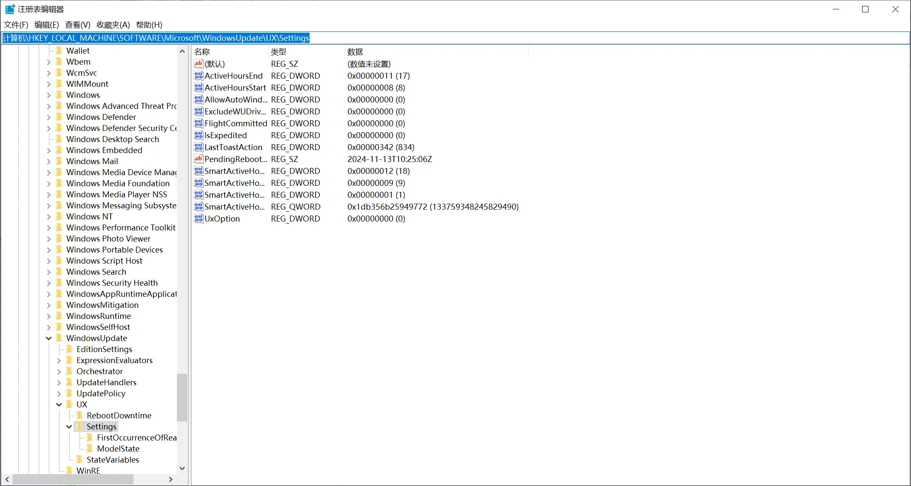Click the Orchestrator folder icon
Screen dimensions: 911x486
click(69, 371)
